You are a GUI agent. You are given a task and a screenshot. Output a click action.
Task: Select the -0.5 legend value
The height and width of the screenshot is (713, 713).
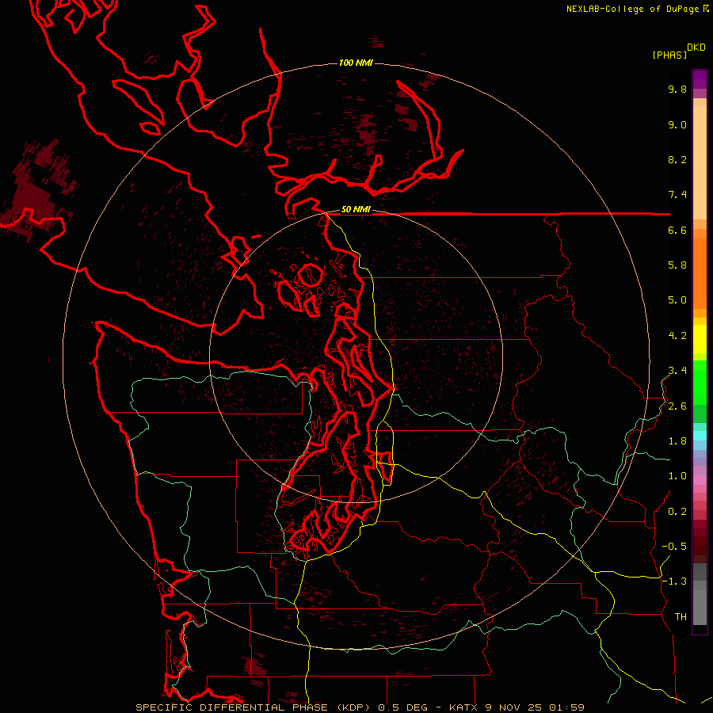tap(674, 547)
